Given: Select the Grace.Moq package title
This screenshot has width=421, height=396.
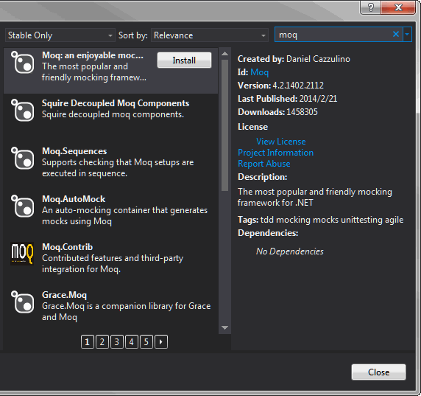Looking at the screenshot, I should click(x=65, y=295).
